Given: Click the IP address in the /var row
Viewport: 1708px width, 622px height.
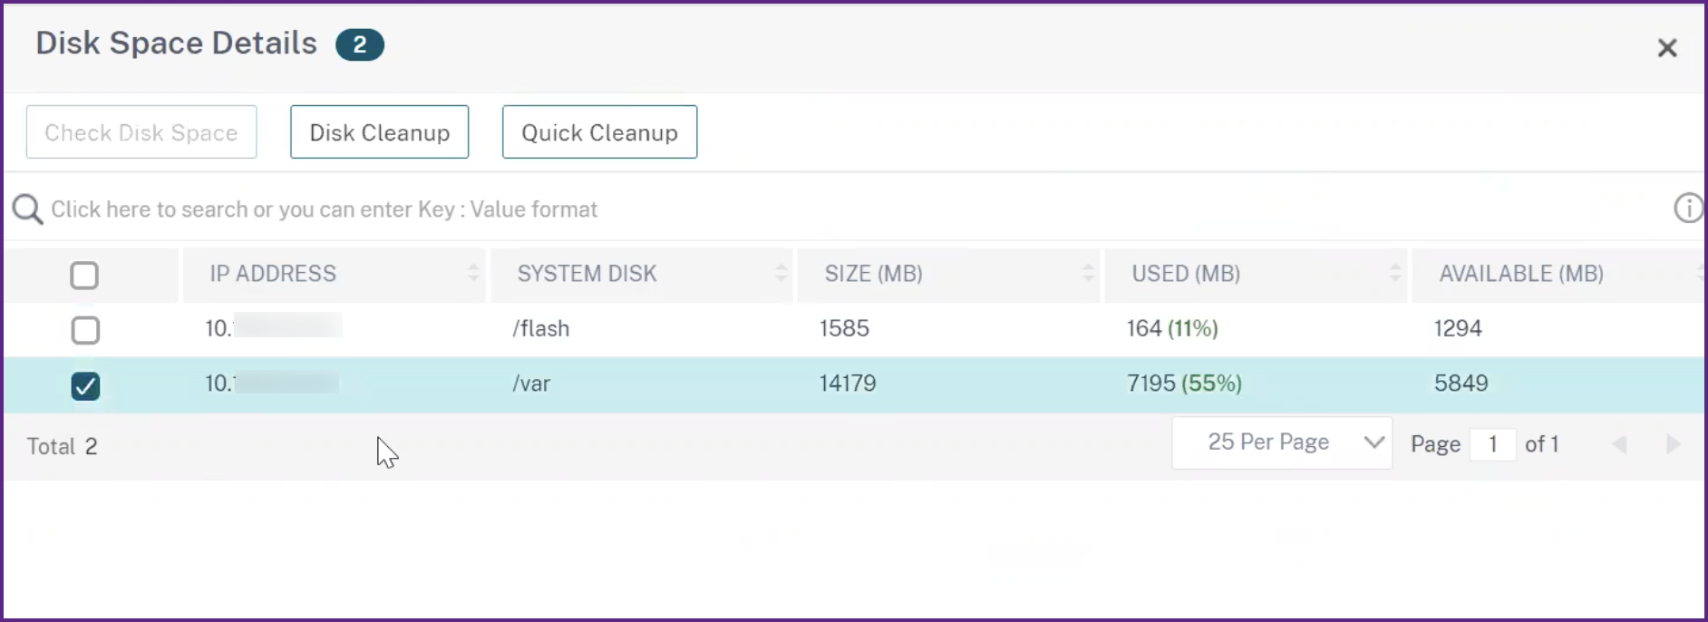Looking at the screenshot, I should coord(272,384).
